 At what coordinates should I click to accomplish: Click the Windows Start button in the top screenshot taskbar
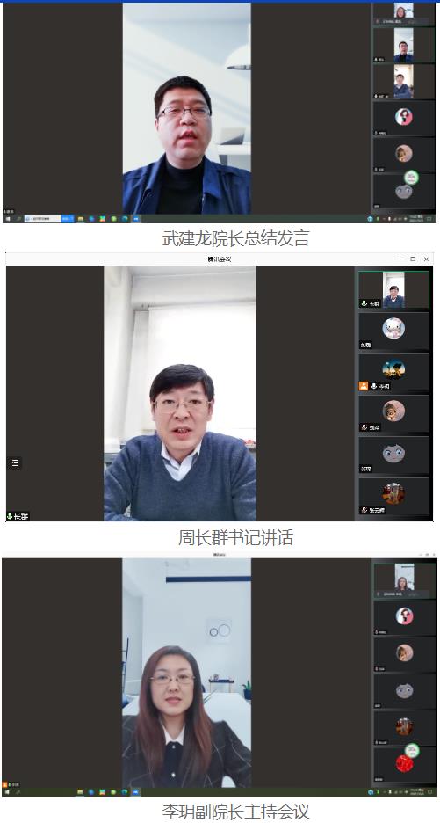point(8,218)
